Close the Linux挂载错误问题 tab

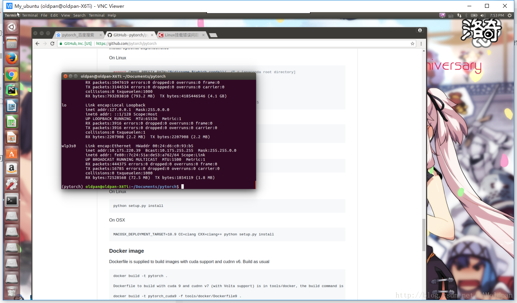point(203,35)
